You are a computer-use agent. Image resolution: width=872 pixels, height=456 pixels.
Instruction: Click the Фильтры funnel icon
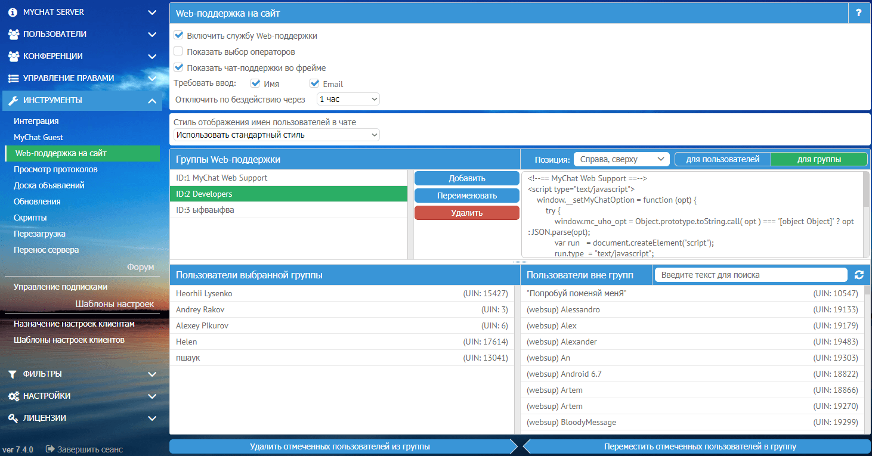click(13, 374)
